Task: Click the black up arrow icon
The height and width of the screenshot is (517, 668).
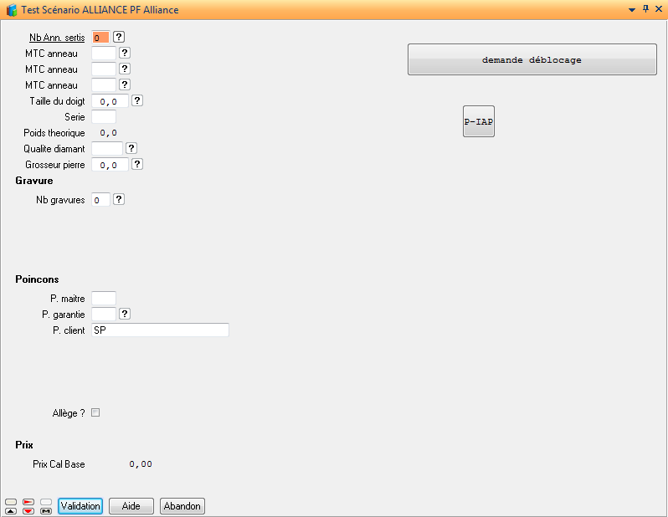Action: tap(11, 510)
